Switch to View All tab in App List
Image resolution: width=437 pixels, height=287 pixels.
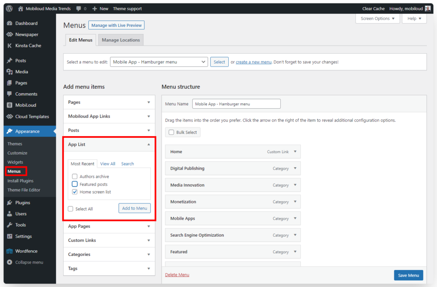[108, 164]
